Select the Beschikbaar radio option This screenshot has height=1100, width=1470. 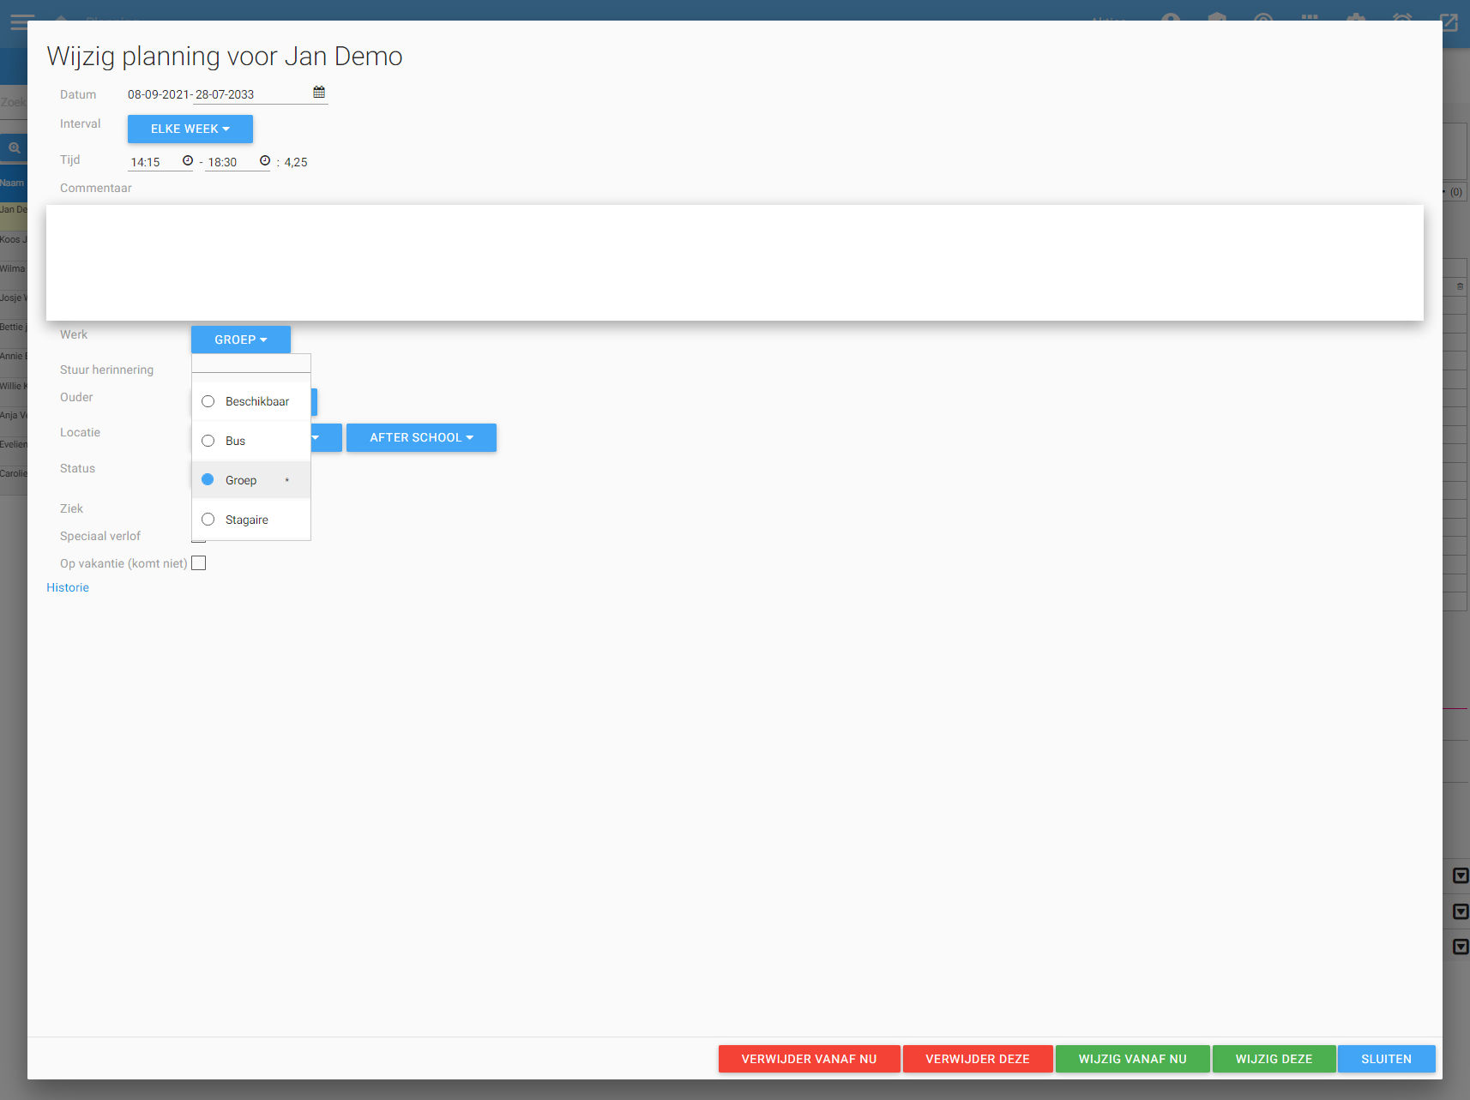coord(208,401)
